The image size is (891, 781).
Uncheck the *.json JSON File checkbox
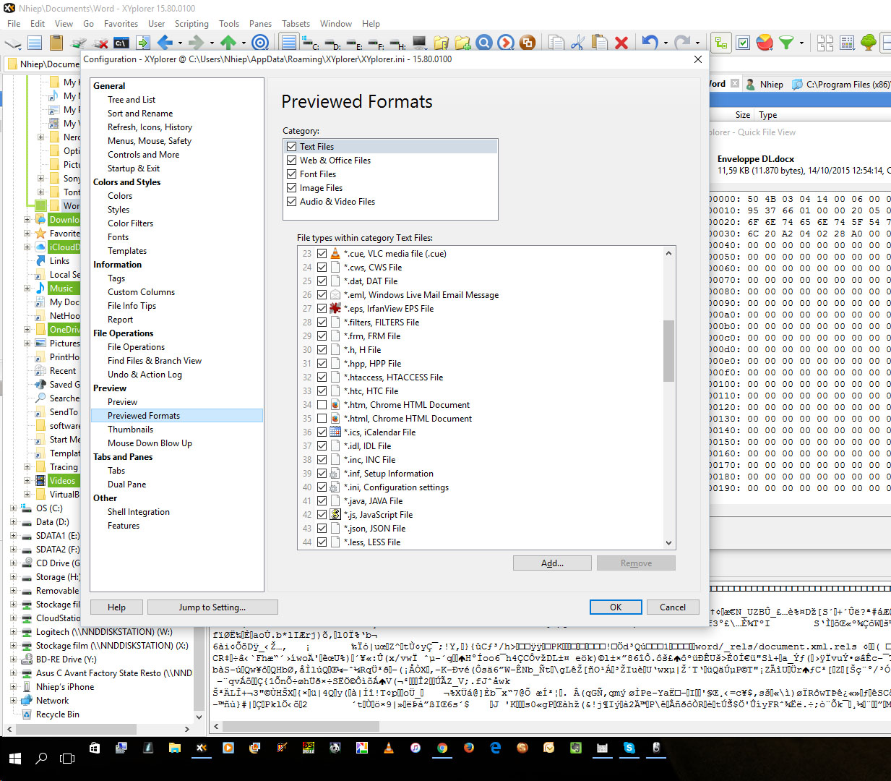[322, 529]
